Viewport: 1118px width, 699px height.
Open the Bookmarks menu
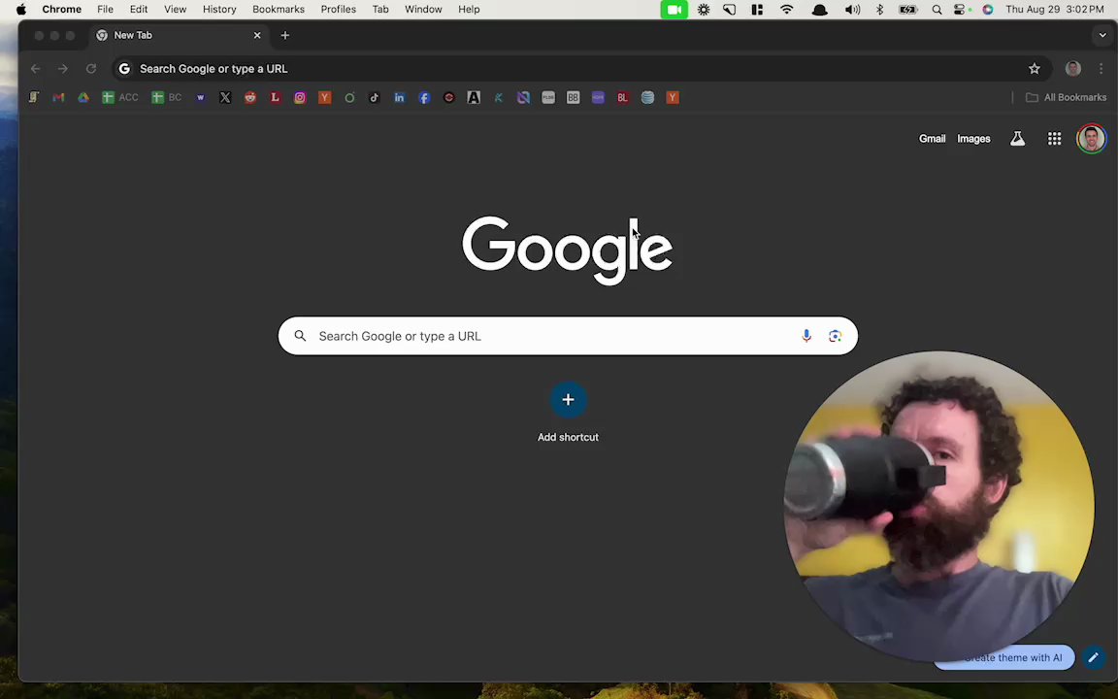tap(279, 10)
